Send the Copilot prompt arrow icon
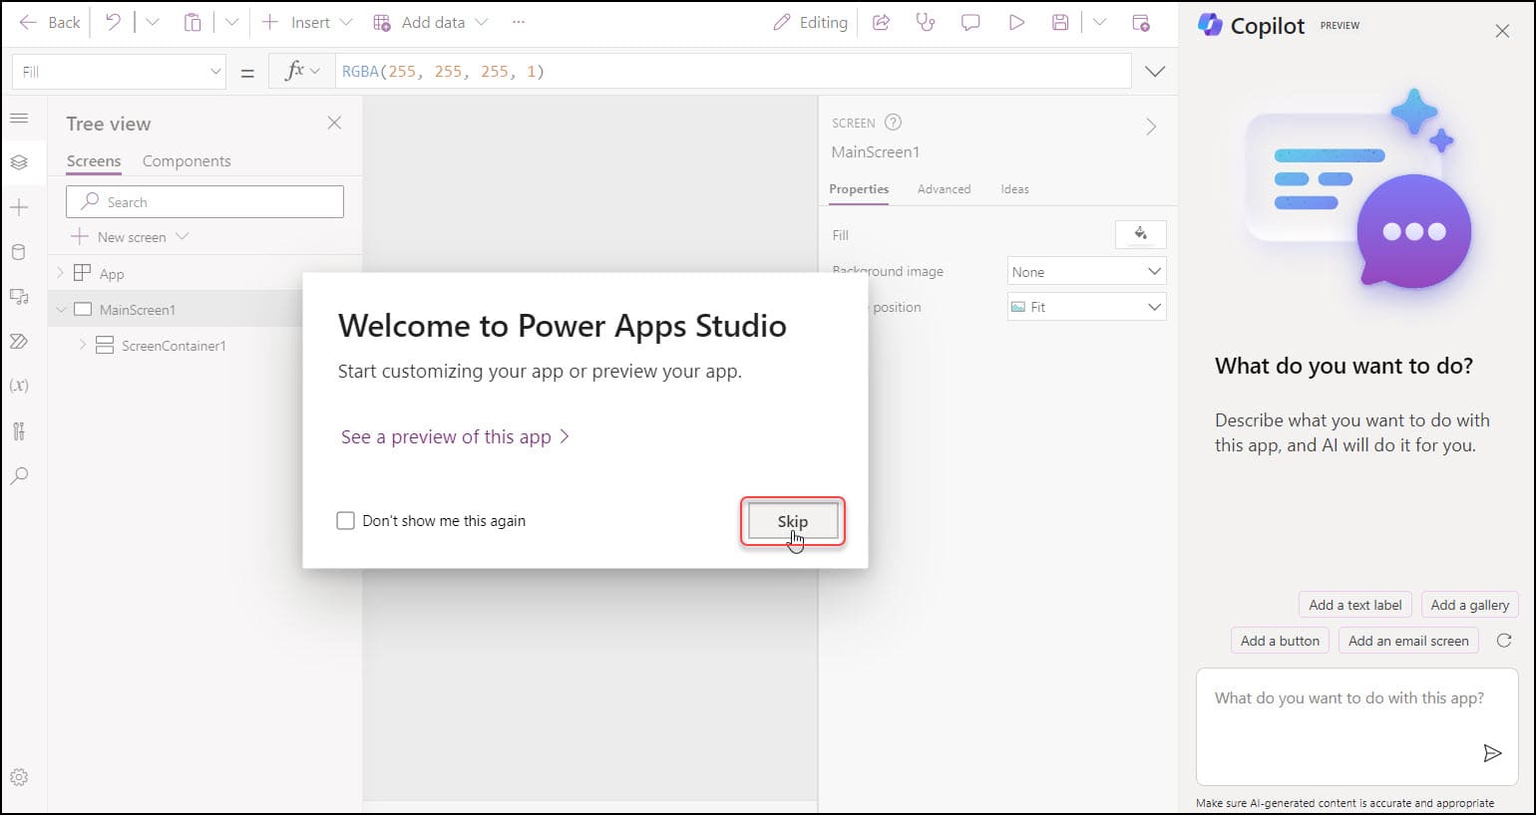 (1492, 753)
